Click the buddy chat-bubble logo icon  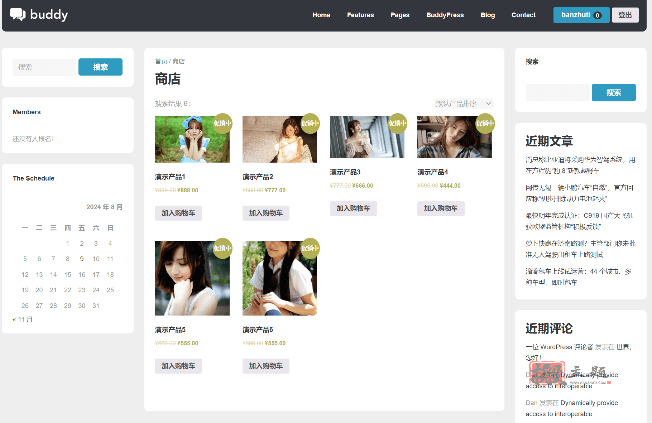point(18,14)
